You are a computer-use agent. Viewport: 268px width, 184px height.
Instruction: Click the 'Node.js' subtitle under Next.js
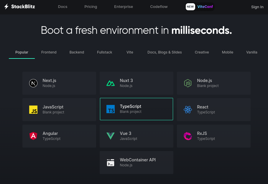pos(49,86)
